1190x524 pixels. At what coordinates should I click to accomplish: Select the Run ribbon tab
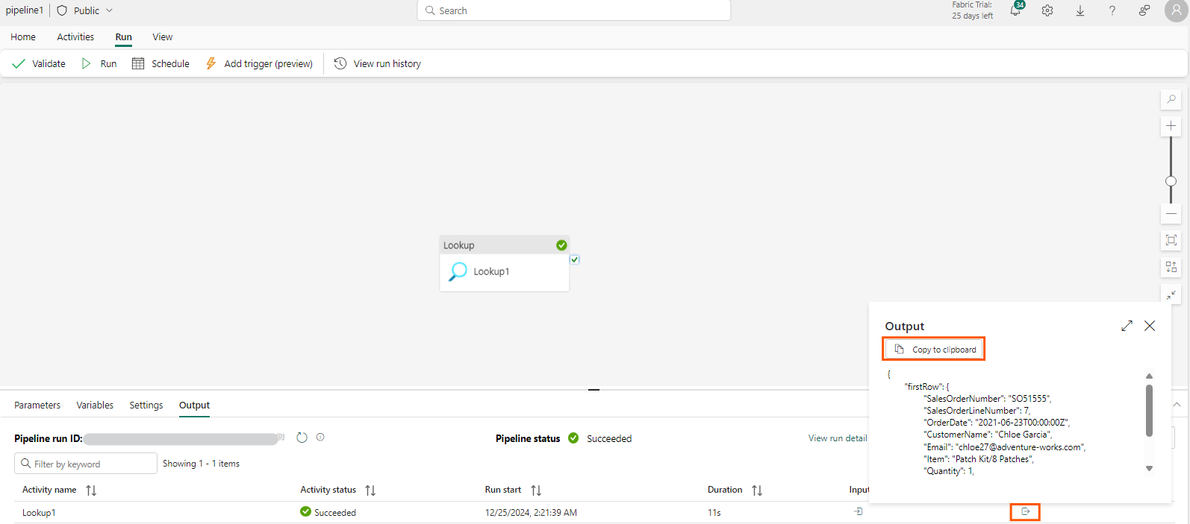123,37
